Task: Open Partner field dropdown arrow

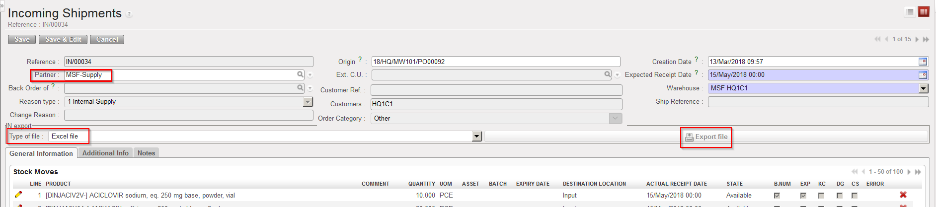Action: tap(310, 75)
